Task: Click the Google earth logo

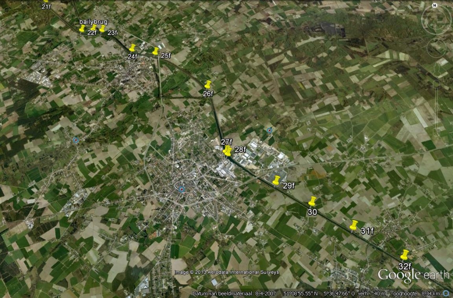Action: point(414,275)
